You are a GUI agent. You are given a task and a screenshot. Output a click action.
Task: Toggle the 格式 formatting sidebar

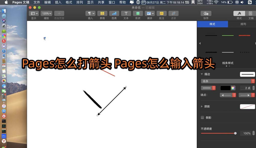(x=239, y=13)
